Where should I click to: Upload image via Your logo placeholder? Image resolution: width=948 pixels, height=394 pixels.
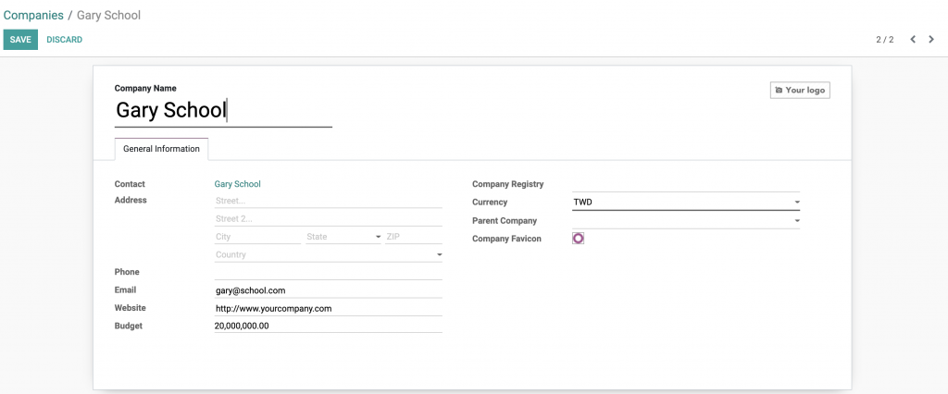[800, 90]
